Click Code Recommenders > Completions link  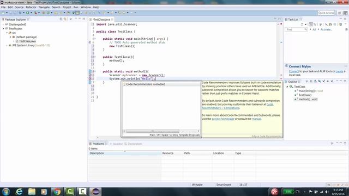pos(238,106)
